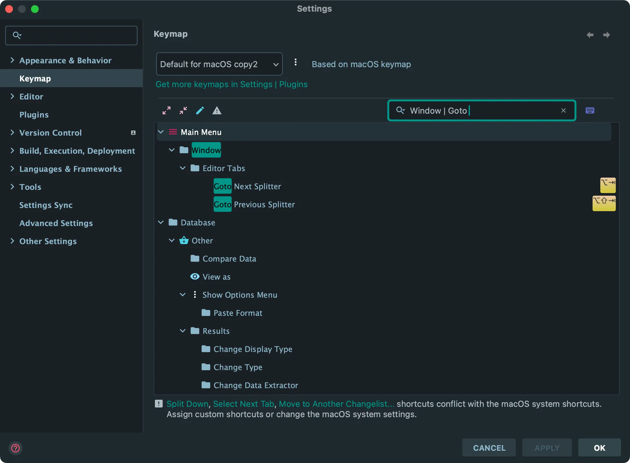Open the keymap three-dot options menu
Image resolution: width=630 pixels, height=463 pixels.
click(x=295, y=63)
